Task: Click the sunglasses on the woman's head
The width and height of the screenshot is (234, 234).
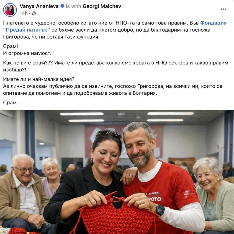Action: pyautogui.click(x=109, y=134)
